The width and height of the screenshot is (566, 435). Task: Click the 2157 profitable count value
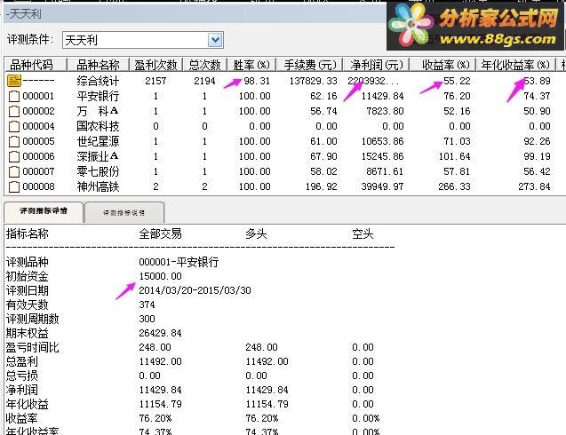coord(155,81)
